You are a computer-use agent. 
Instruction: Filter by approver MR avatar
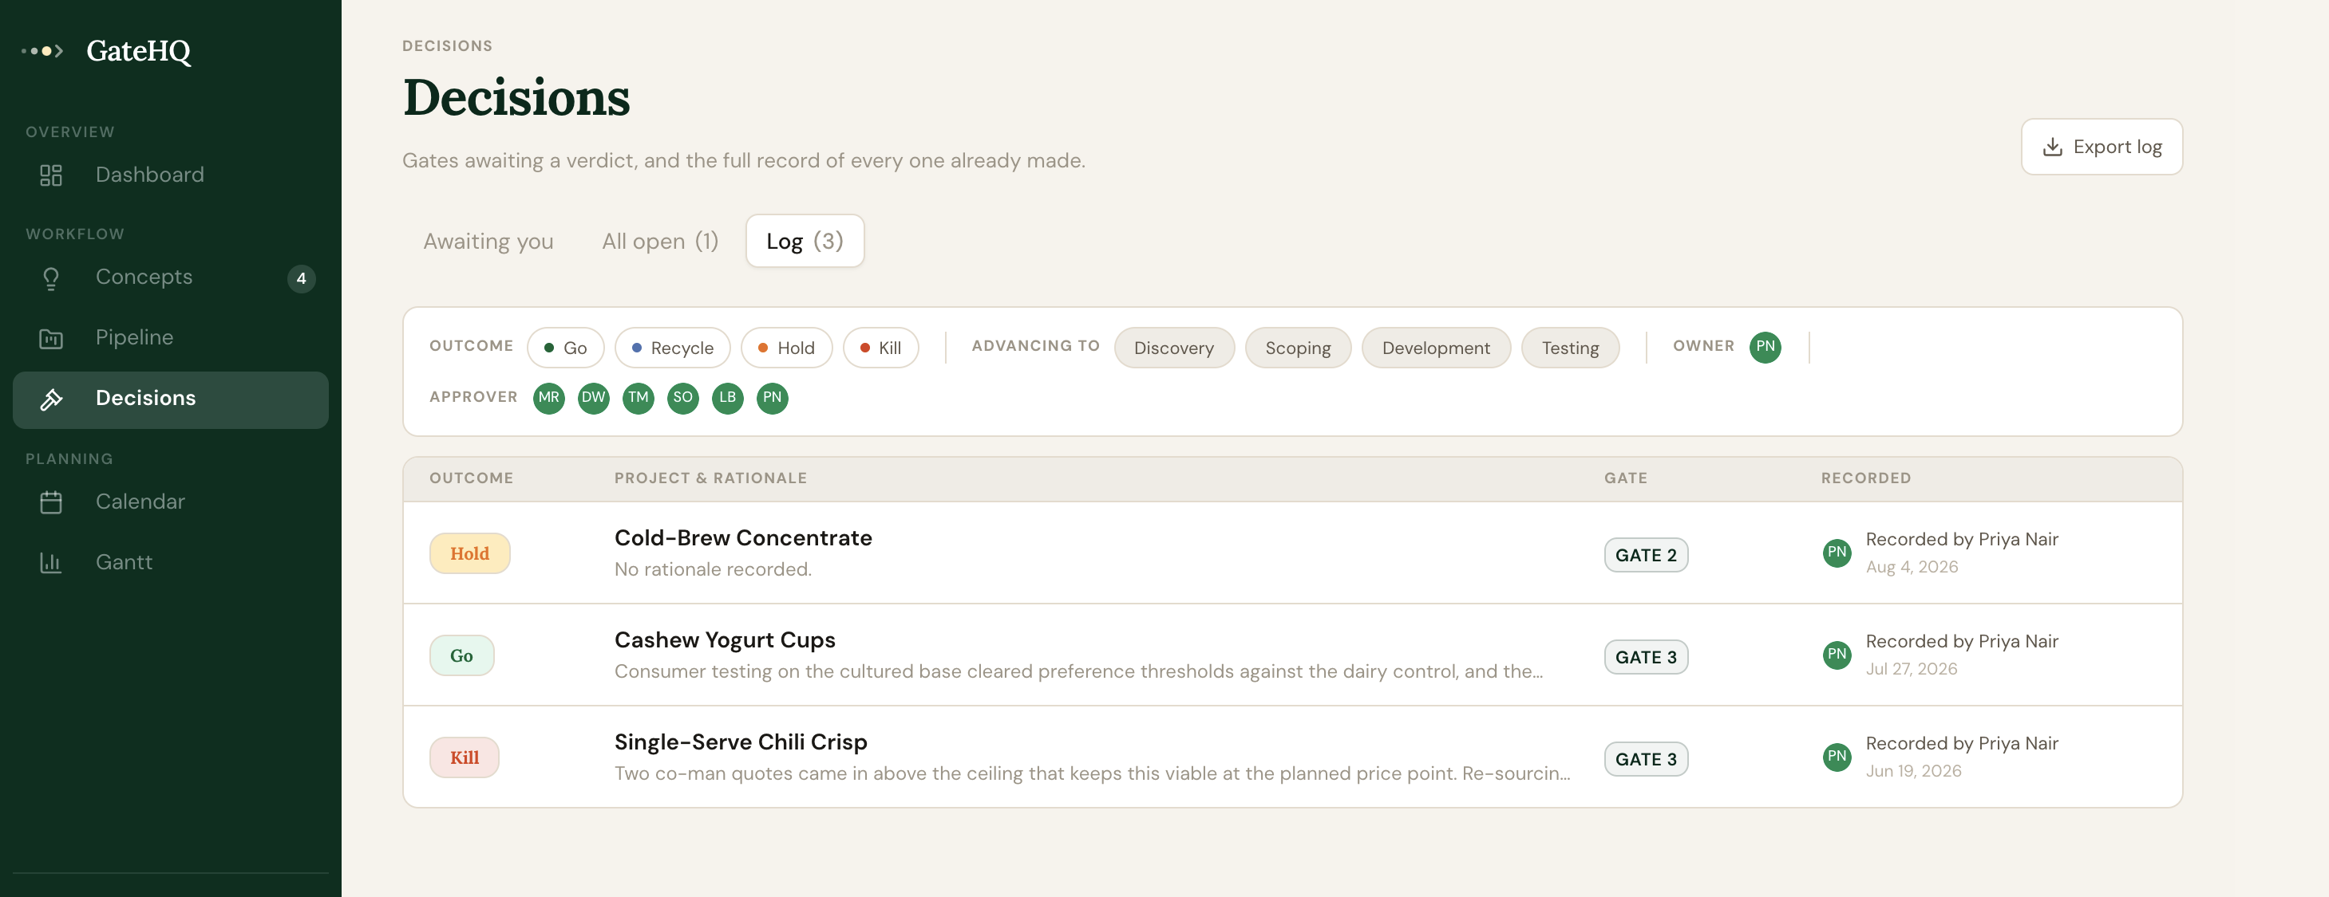pyautogui.click(x=549, y=397)
